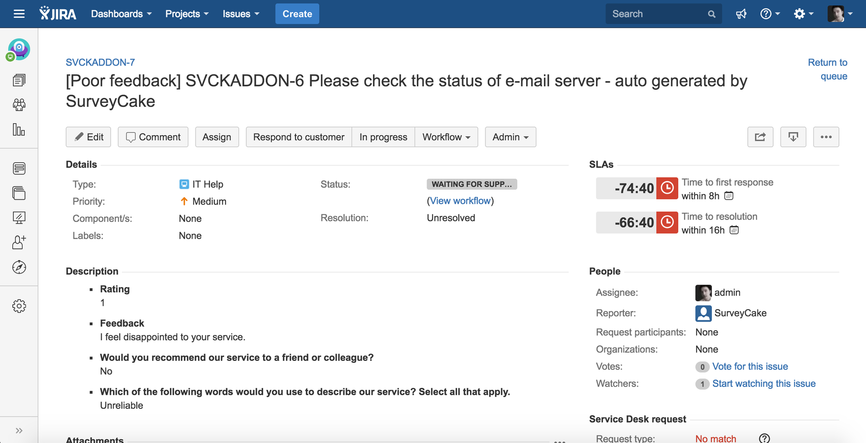Image resolution: width=866 pixels, height=443 pixels.
Task: Click the Create button
Action: [x=297, y=14]
